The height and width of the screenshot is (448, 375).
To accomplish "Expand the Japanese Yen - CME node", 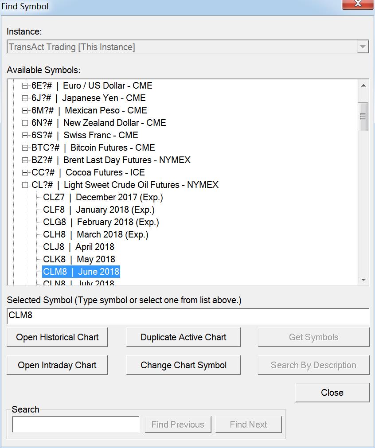I will pyautogui.click(x=25, y=98).
